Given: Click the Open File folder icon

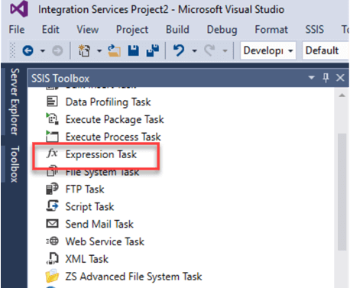Looking at the screenshot, I should tap(114, 50).
